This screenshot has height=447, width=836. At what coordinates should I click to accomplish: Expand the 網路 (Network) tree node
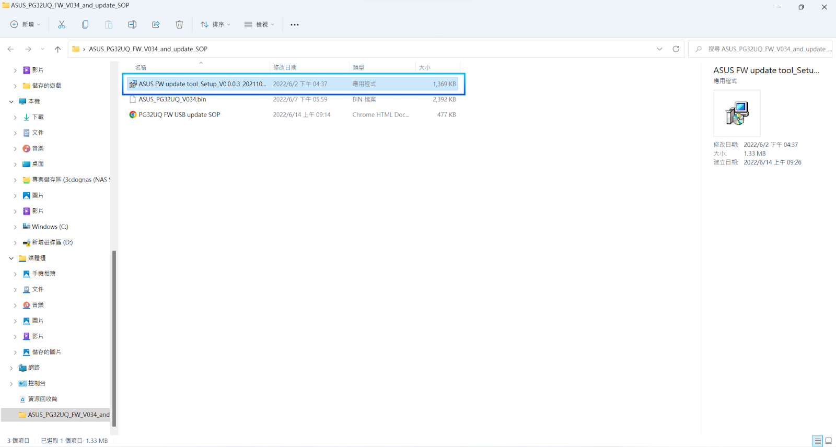pyautogui.click(x=11, y=368)
